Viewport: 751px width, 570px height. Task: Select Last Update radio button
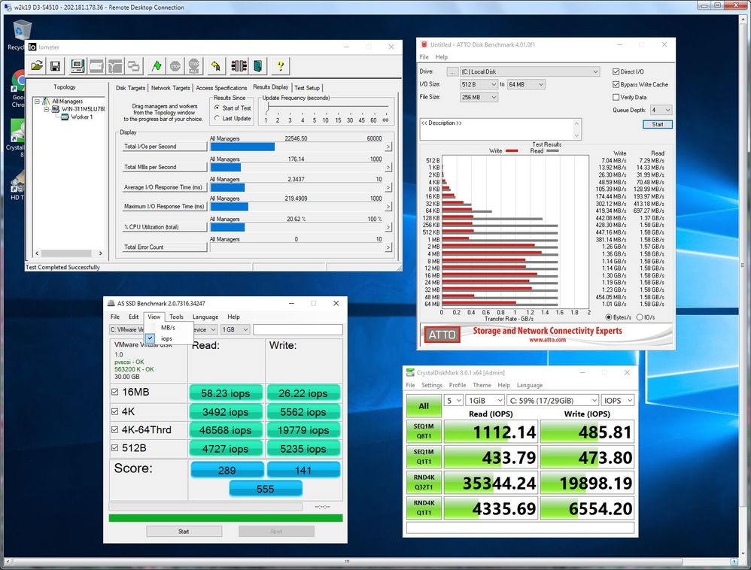pos(217,118)
